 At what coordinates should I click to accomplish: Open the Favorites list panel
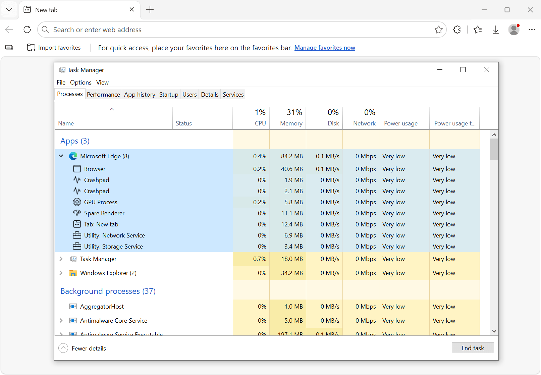pos(478,30)
